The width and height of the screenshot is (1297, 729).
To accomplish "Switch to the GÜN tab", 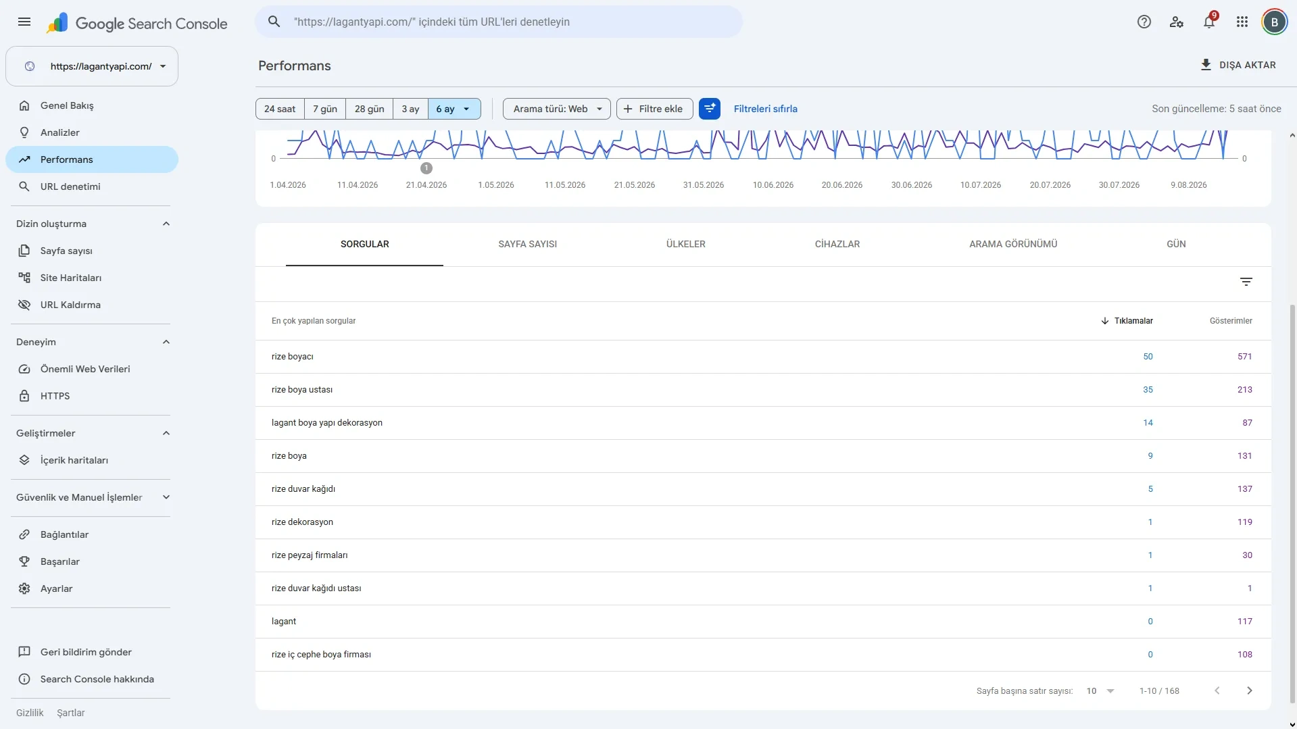I will pos(1176,244).
